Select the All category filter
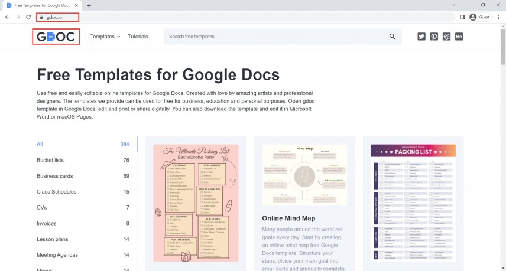 tap(40, 145)
